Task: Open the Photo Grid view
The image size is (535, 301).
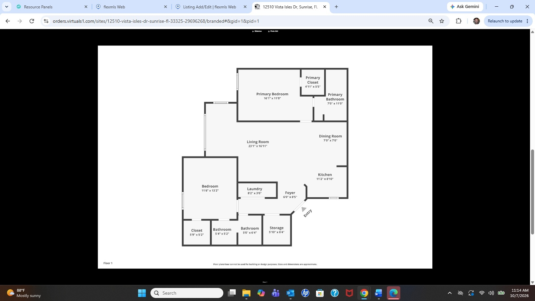Action: click(x=273, y=31)
